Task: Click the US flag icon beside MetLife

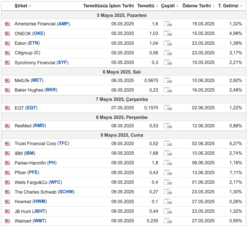Action: click(7, 81)
